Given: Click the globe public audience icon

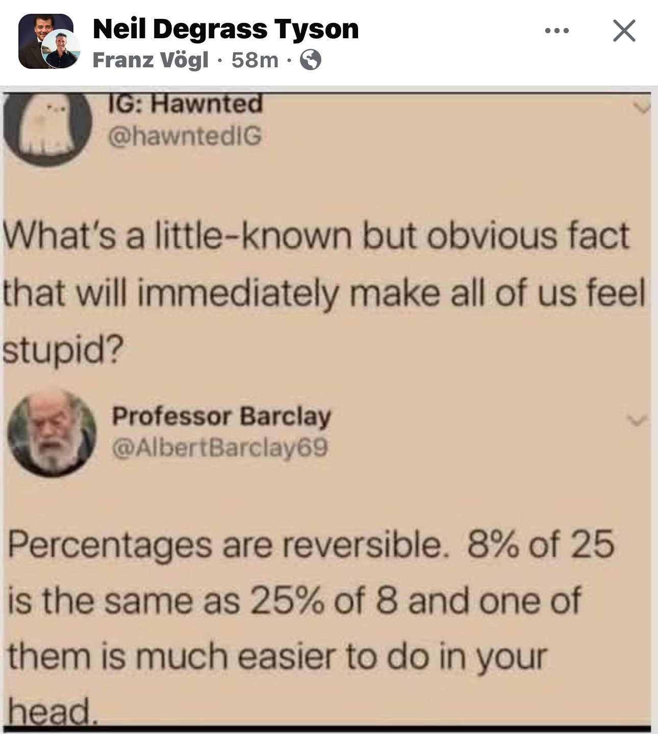Looking at the screenshot, I should click(x=310, y=61).
